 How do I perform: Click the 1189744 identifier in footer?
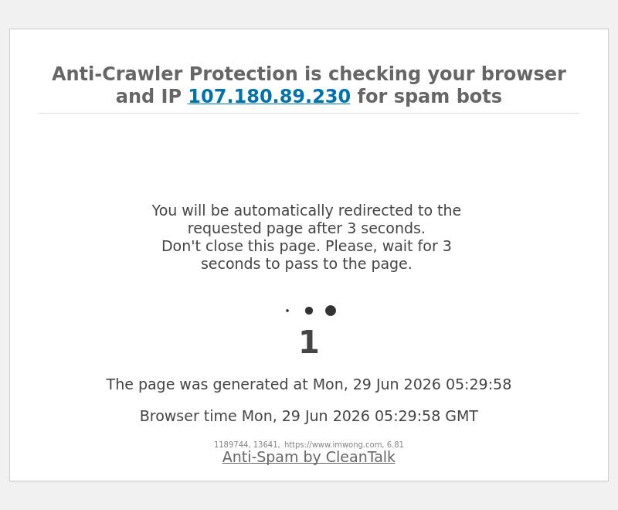pyautogui.click(x=232, y=444)
